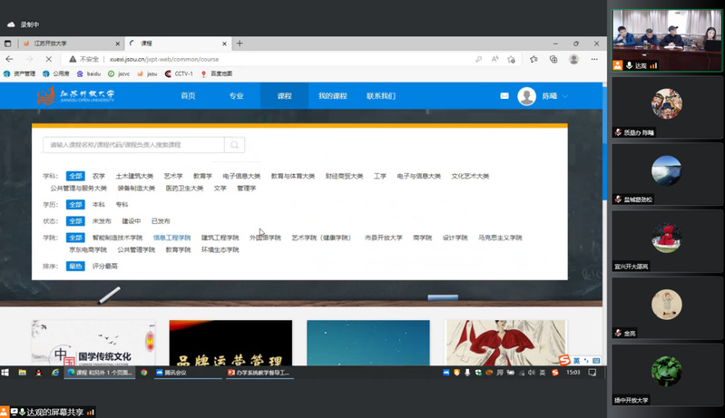Viewport: 725px width, 418px height.
Task: Select 全部 in the 学院 filter row
Action: [75, 238]
